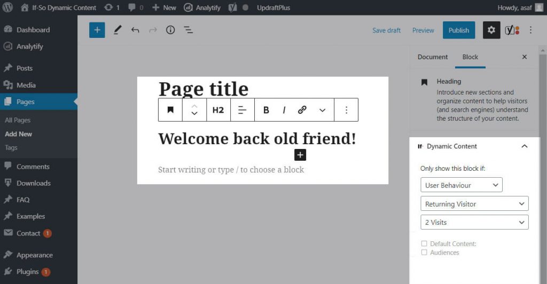Open Howdy, asaf account menu

[520, 7]
